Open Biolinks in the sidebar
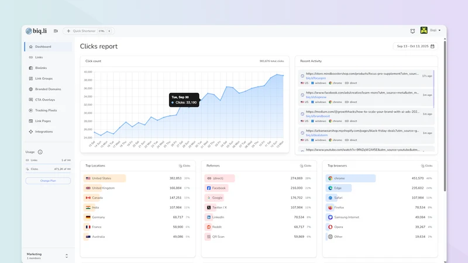The height and width of the screenshot is (263, 468). click(48, 68)
